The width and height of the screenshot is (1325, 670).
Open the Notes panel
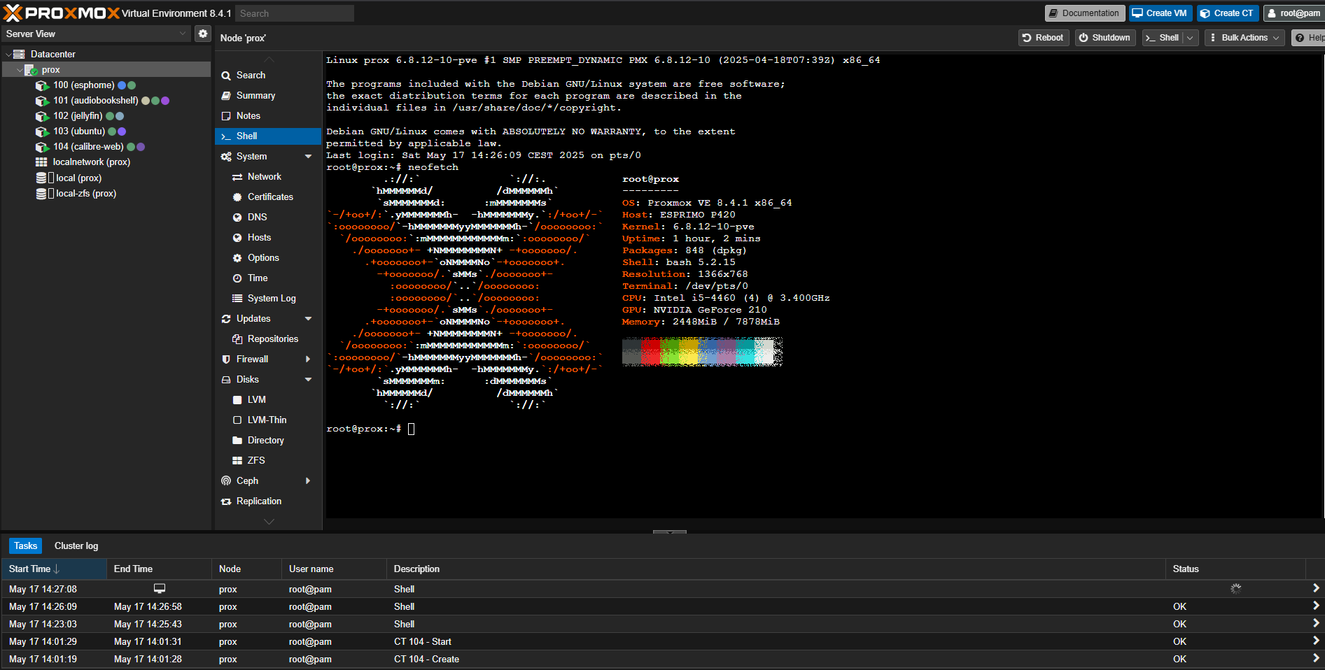tap(248, 116)
